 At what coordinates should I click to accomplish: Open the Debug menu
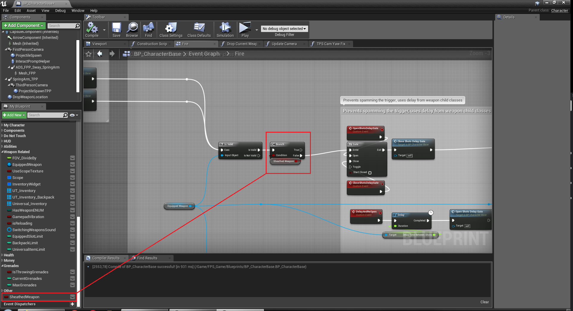click(60, 11)
